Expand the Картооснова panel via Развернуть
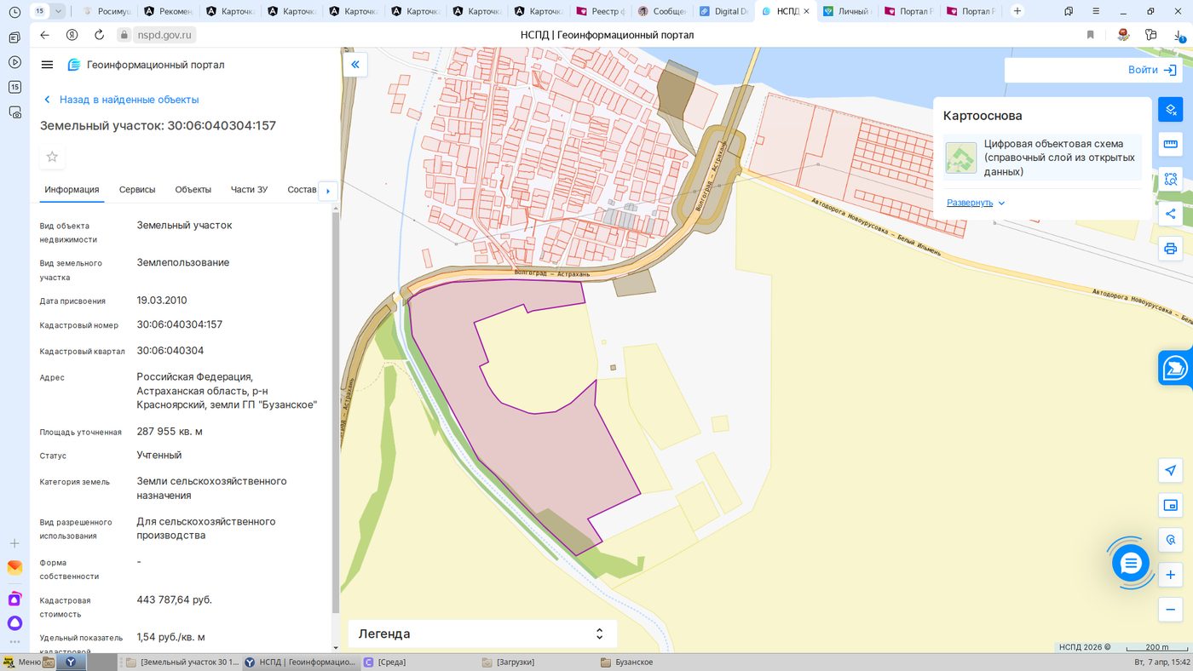The width and height of the screenshot is (1193, 671). tap(976, 203)
